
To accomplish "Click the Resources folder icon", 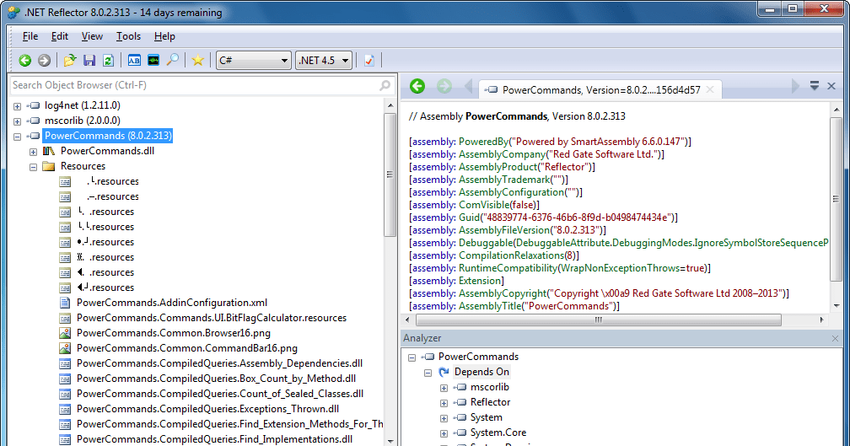I will coord(49,166).
